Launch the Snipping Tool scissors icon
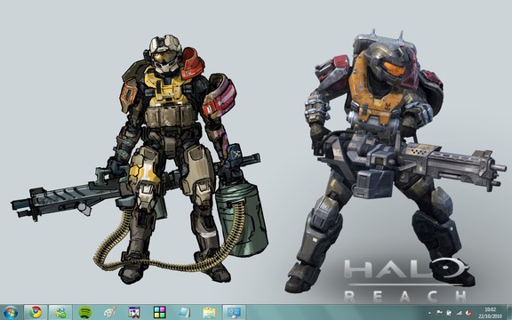512x320 pixels. pyautogui.click(x=134, y=313)
